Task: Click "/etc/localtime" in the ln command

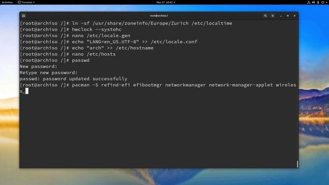Action: click(x=212, y=23)
